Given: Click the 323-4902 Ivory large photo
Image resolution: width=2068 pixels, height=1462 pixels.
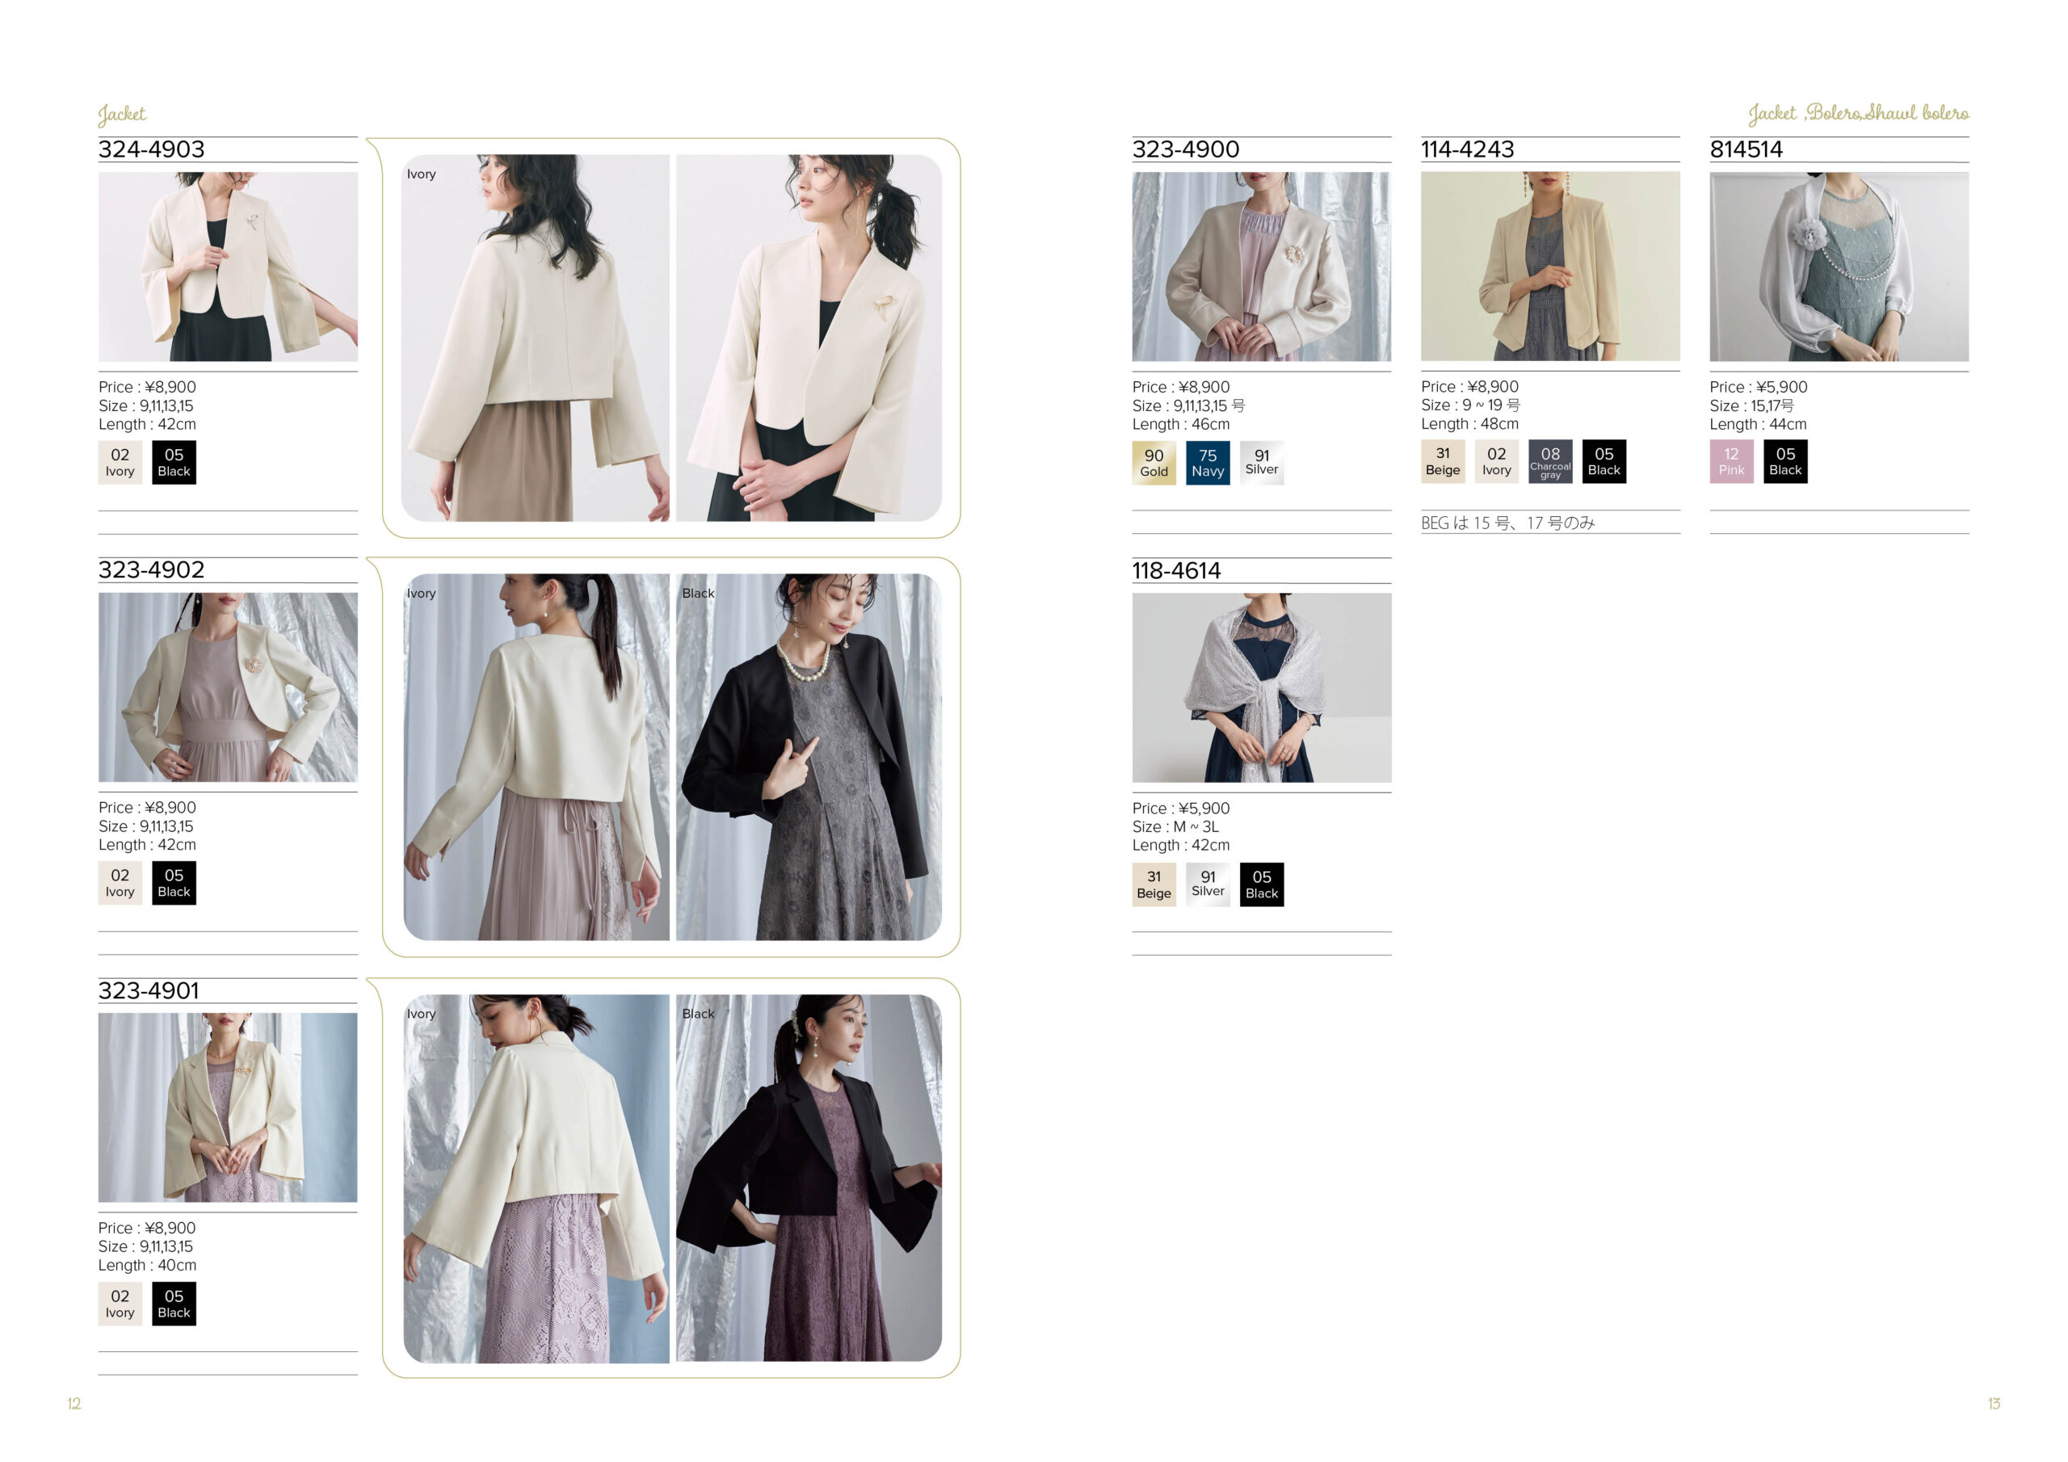Looking at the screenshot, I should click(x=536, y=758).
